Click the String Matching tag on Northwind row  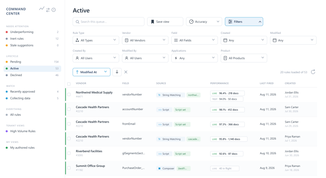[x=170, y=95]
